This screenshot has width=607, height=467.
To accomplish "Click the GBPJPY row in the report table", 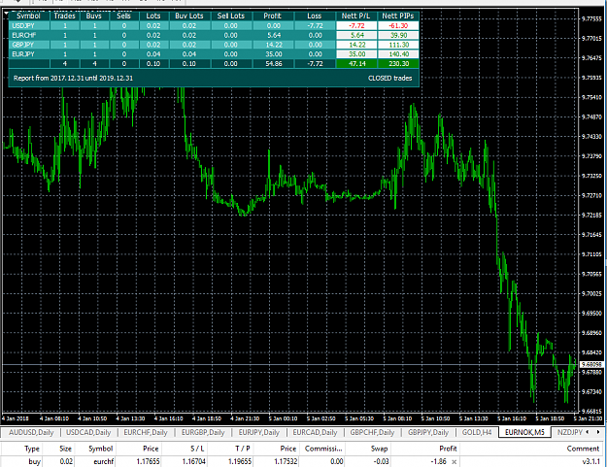I will pyautogui.click(x=214, y=45).
